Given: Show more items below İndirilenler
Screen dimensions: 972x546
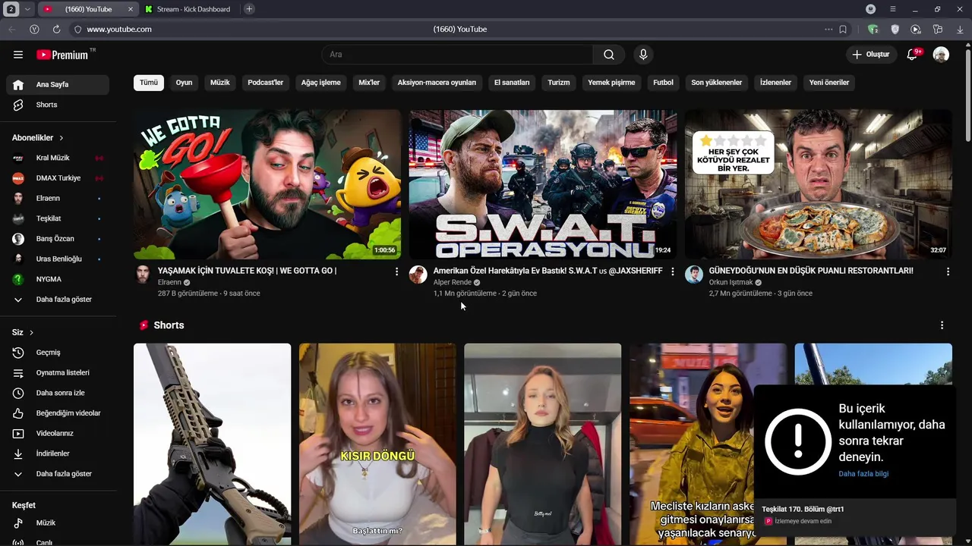Looking at the screenshot, I should (58, 474).
